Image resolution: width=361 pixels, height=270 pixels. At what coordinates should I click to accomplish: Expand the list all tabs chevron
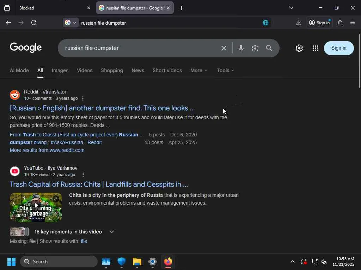coord(291,8)
